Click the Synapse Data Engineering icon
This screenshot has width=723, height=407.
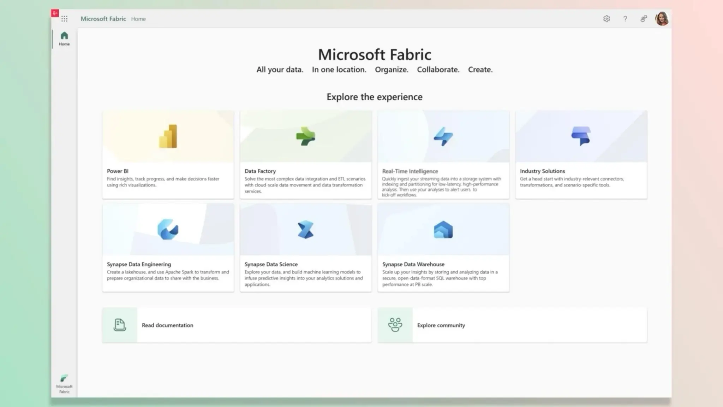(x=168, y=230)
